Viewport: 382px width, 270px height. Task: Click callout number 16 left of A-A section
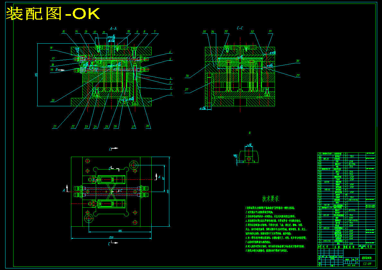click(x=51, y=48)
